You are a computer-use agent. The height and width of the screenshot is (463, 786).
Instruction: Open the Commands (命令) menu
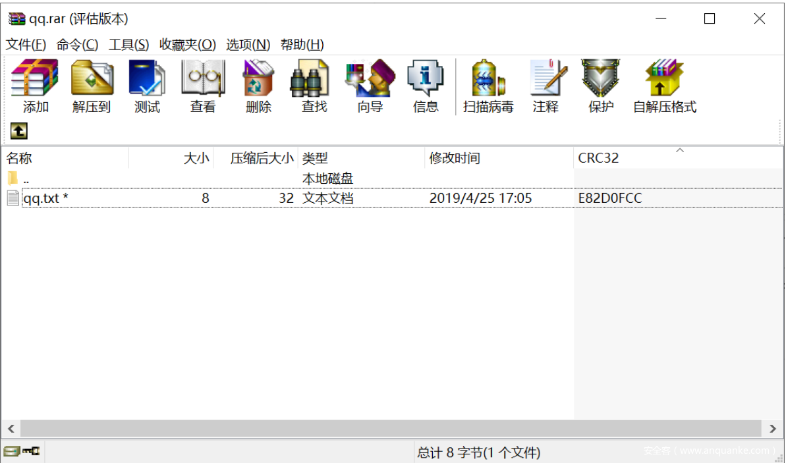pos(77,45)
